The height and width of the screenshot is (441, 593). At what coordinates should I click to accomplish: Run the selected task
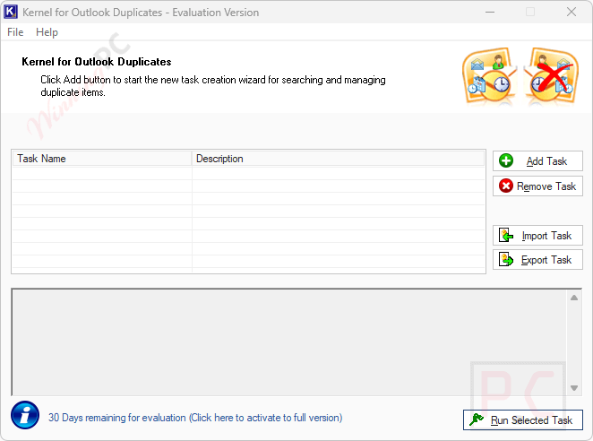[x=522, y=419]
